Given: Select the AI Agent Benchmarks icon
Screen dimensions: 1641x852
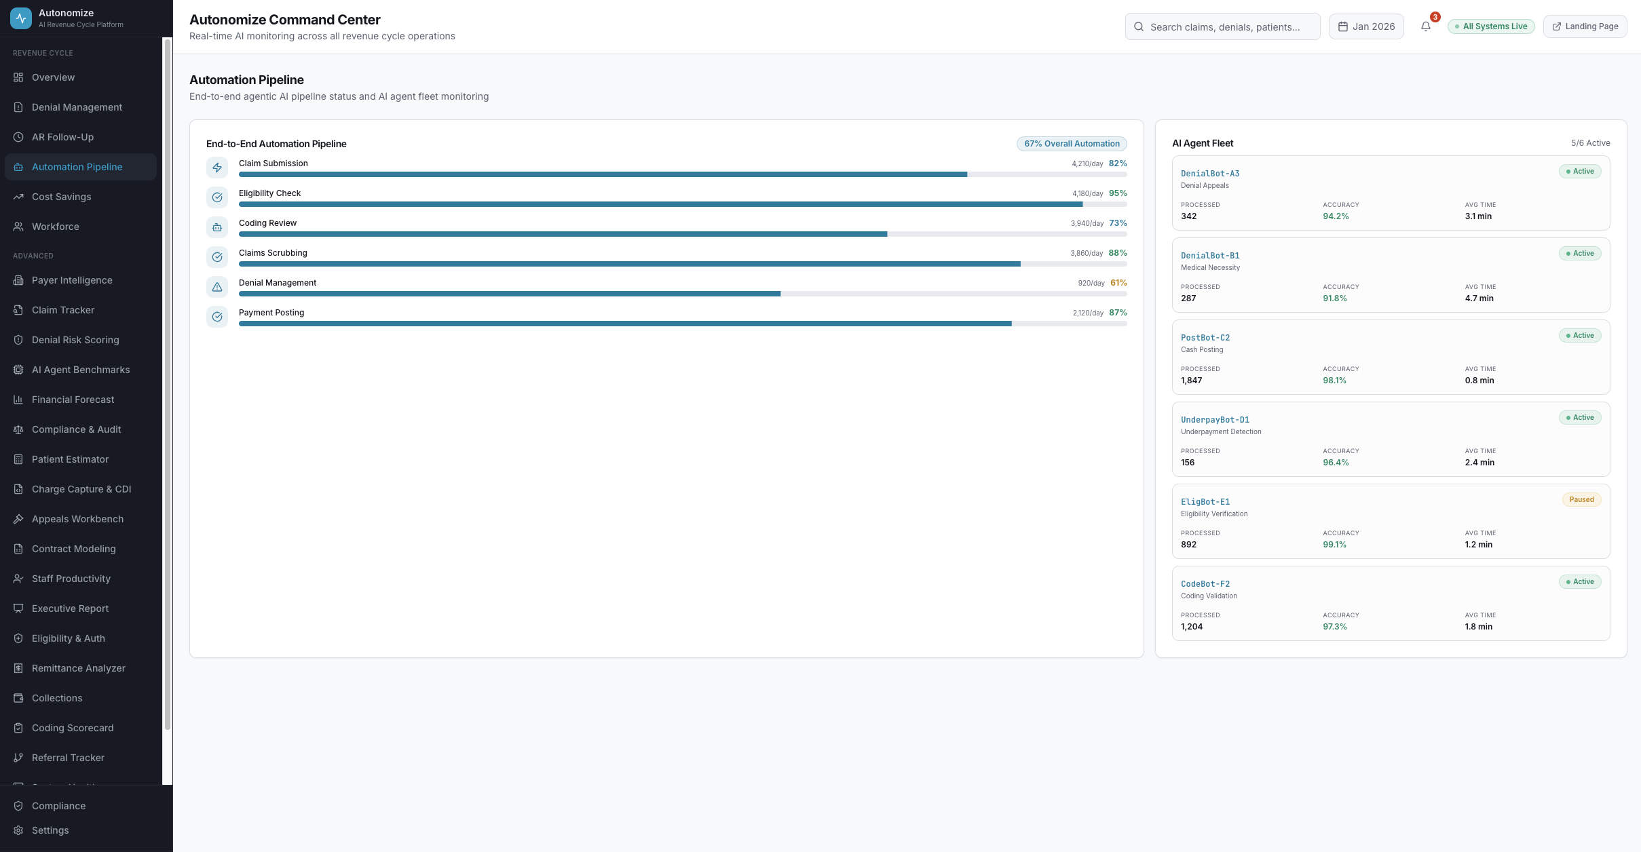Looking at the screenshot, I should [18, 370].
